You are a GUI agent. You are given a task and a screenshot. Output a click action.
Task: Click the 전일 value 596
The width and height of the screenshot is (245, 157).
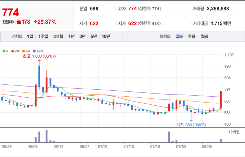pos(94,9)
